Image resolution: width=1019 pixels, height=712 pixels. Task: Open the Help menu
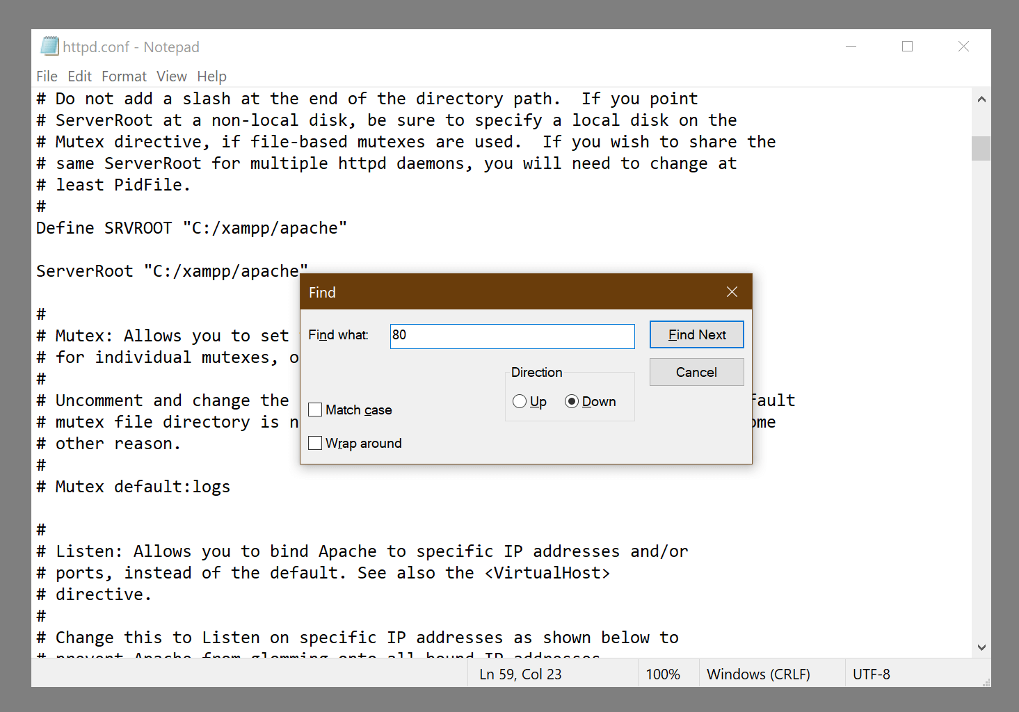point(211,76)
